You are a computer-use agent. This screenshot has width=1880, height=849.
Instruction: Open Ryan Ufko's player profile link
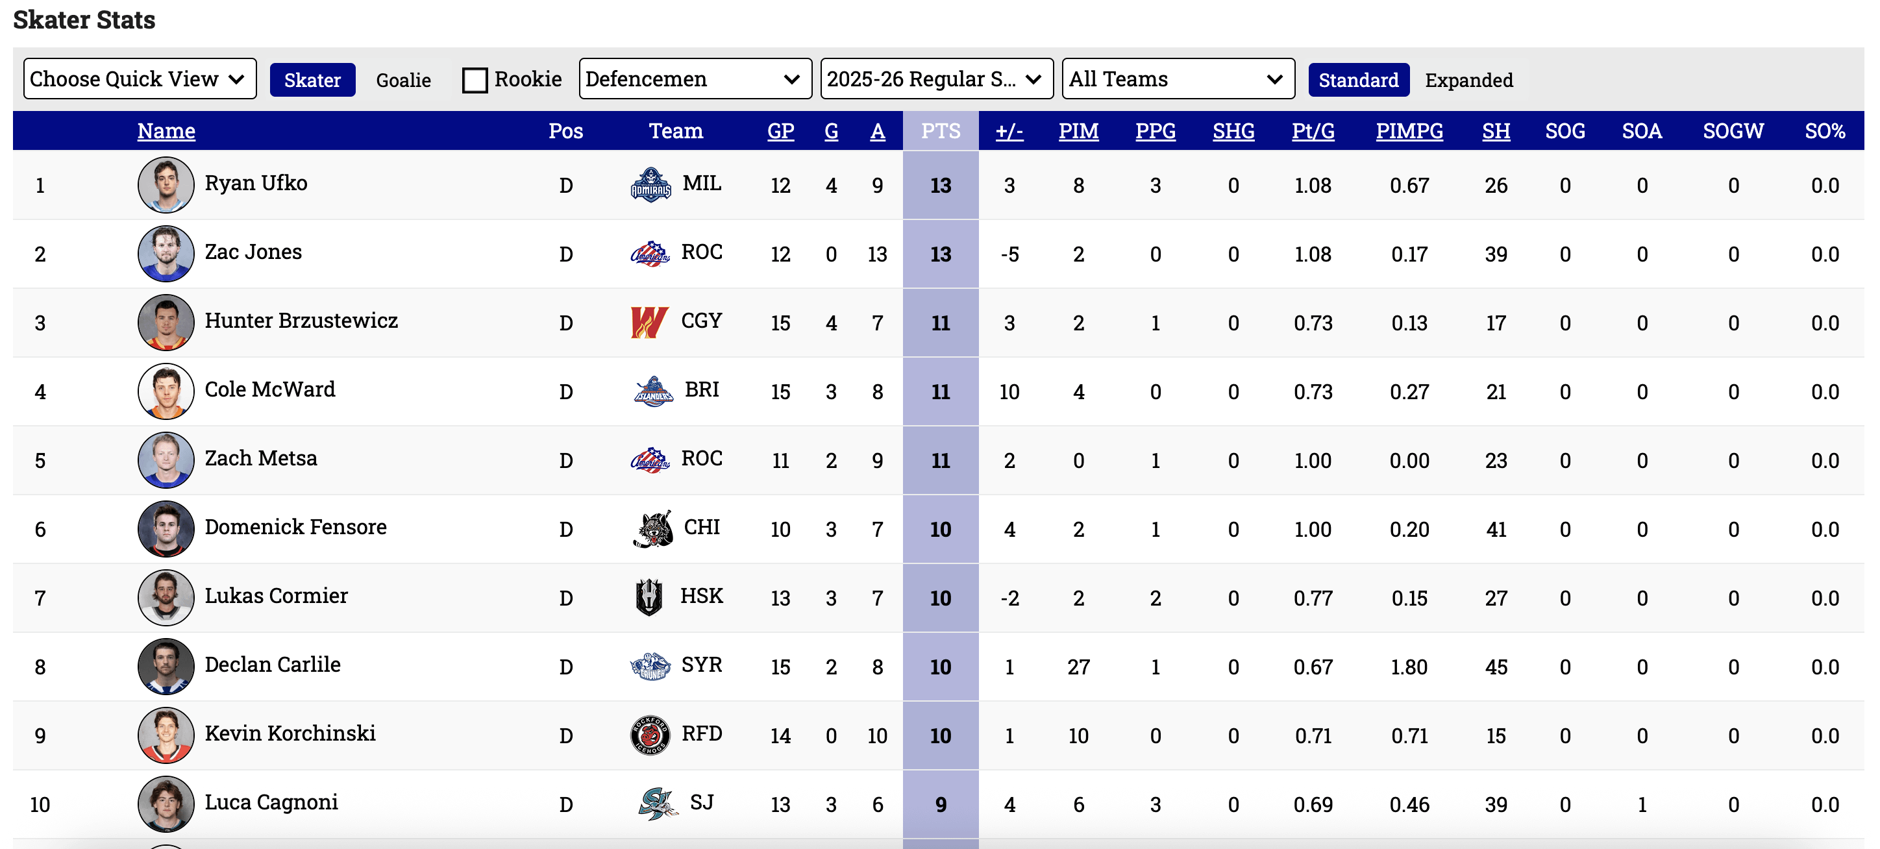(x=255, y=182)
